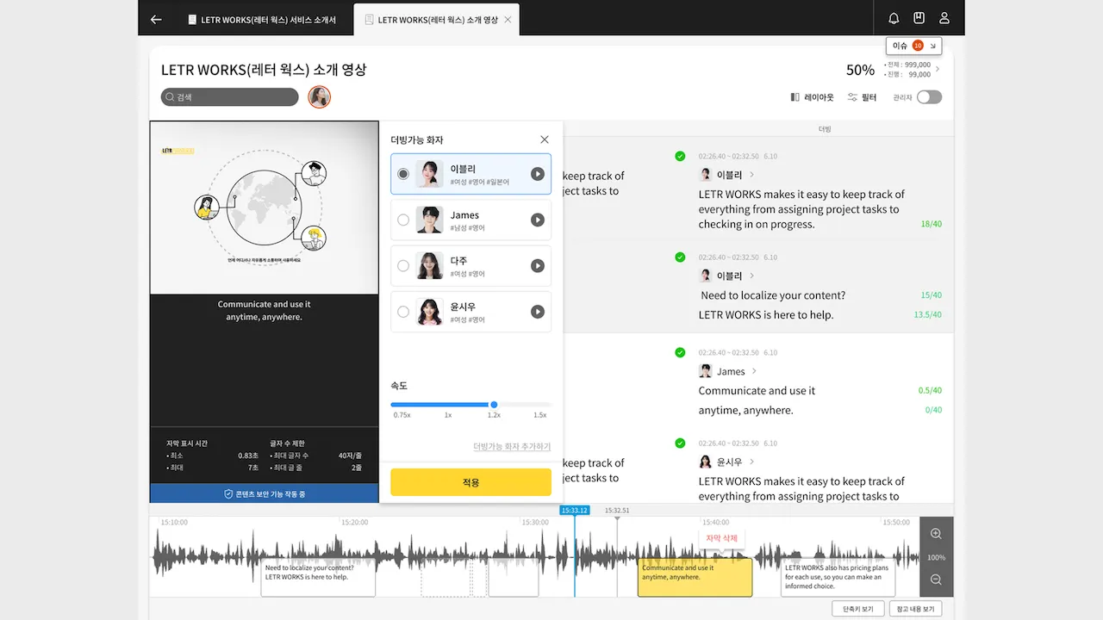This screenshot has height=620, width=1103.
Task: Select the 'Need to localize your content?' timeline block
Action: [x=318, y=578]
